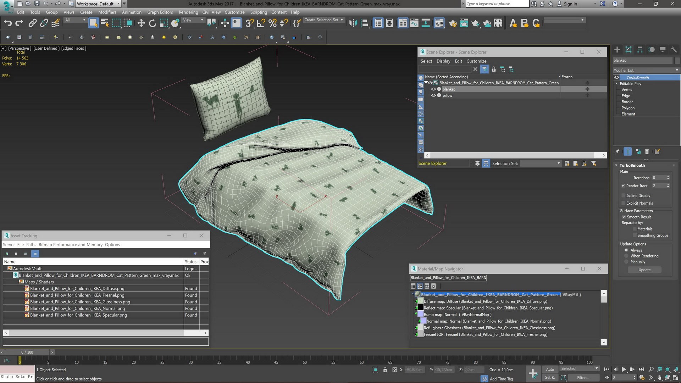Collapse the TurboSmooth rollout
The width and height of the screenshot is (681, 383).
point(616,166)
